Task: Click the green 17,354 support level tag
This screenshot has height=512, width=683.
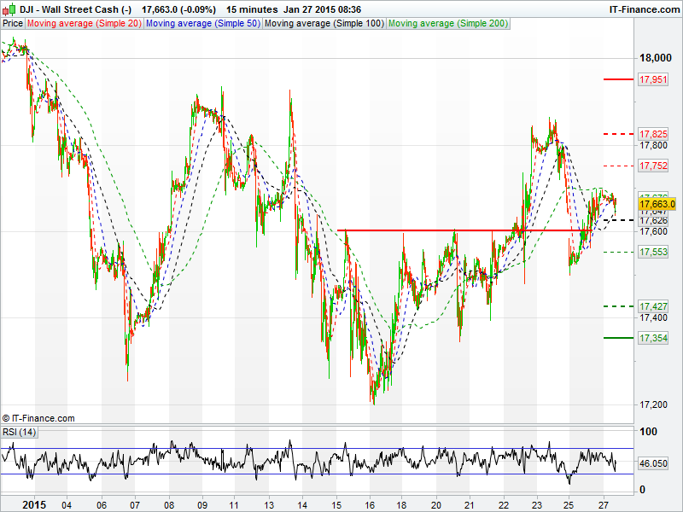Action: 653,339
